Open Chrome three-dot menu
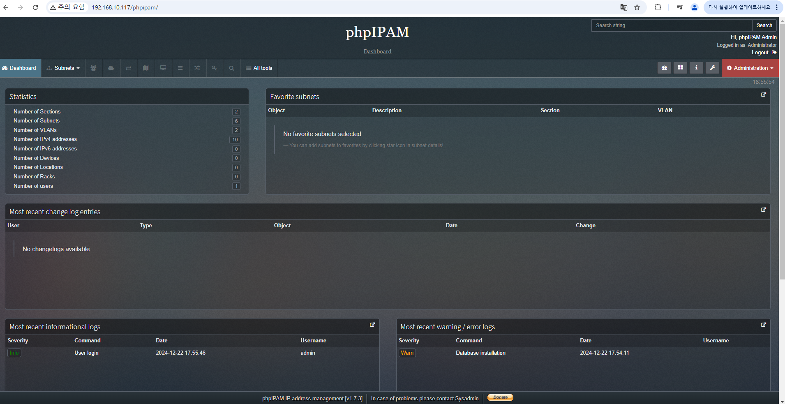 coord(777,7)
